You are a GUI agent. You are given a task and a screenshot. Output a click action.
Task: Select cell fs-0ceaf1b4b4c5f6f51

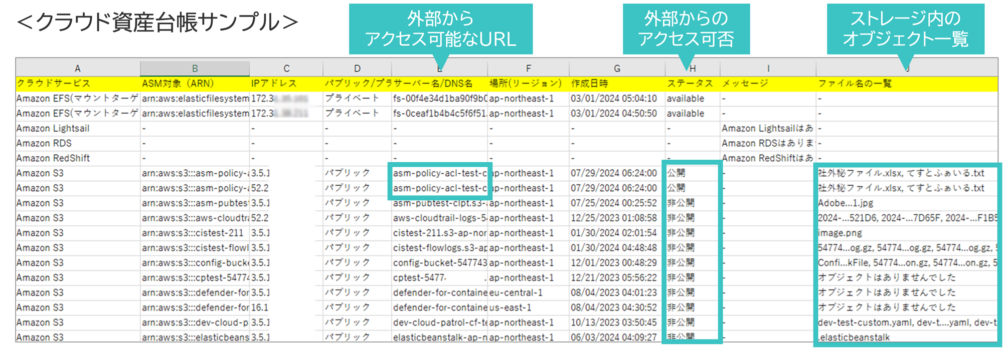pyautogui.click(x=439, y=114)
